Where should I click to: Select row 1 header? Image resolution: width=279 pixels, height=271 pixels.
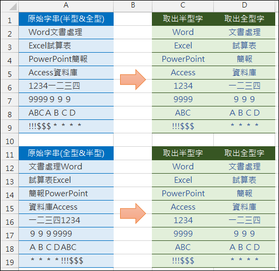pyautogui.click(x=10, y=19)
